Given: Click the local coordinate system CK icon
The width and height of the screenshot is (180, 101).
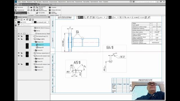Looking at the screenshot, I should click(x=98, y=17).
